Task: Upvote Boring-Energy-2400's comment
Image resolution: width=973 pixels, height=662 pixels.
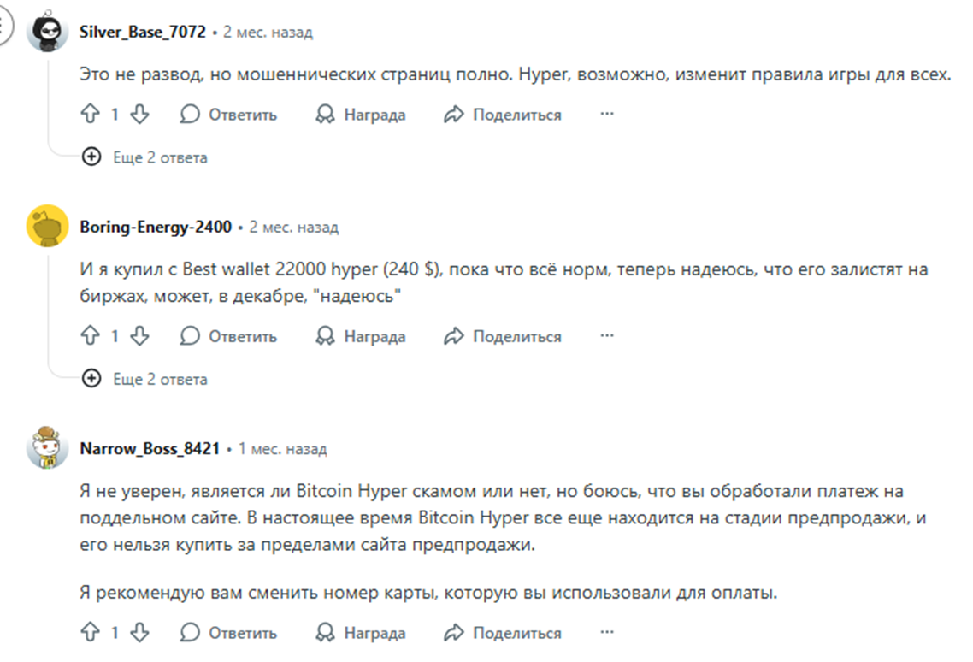Action: tap(92, 336)
